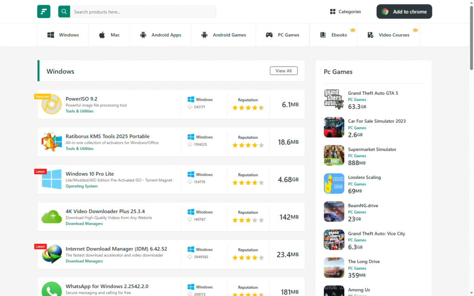Viewport: 474px width, 296px height.
Task: Click the 4K Video Downloader cloud icon
Action: tap(51, 216)
